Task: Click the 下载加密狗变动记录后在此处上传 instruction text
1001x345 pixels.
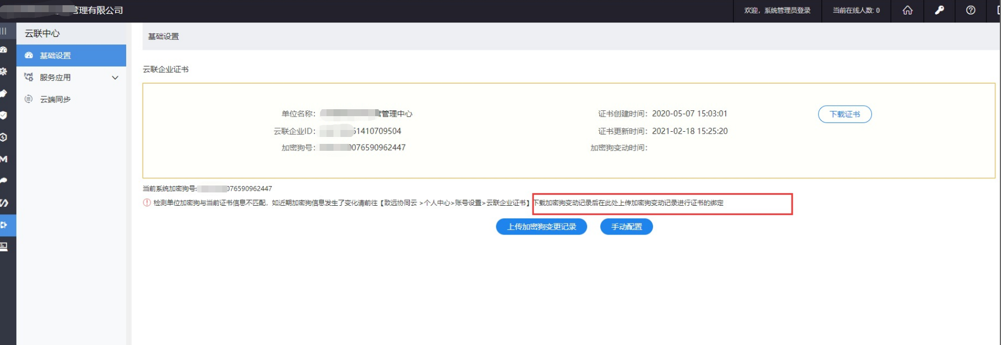Action: tap(628, 203)
